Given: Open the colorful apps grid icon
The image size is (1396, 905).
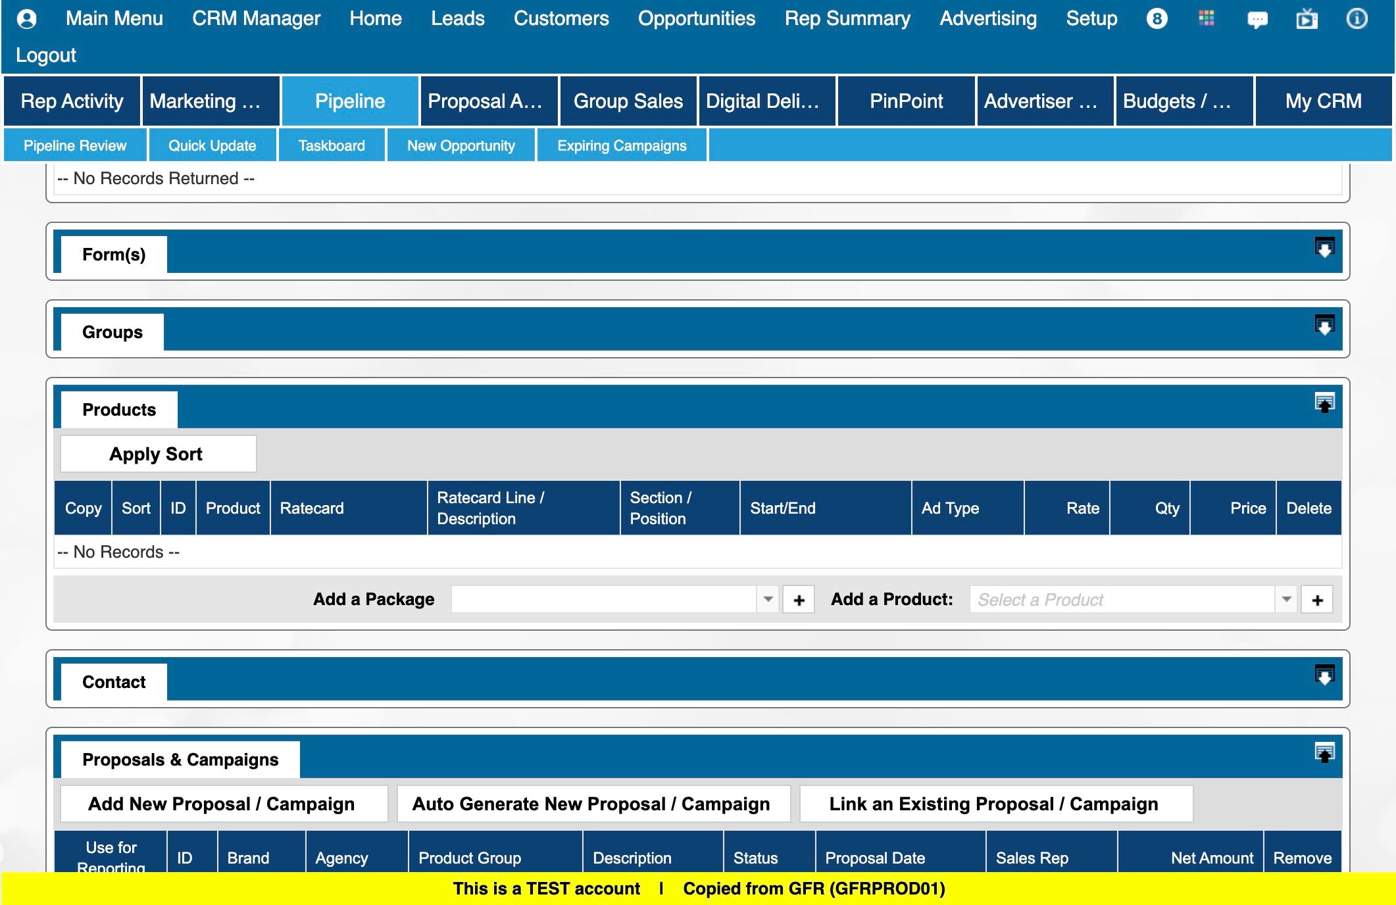Looking at the screenshot, I should pyautogui.click(x=1207, y=18).
